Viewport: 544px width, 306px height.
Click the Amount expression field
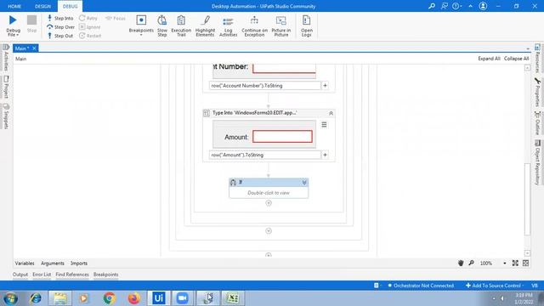click(264, 155)
